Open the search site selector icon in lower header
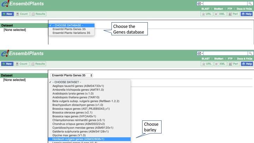 [200, 53]
